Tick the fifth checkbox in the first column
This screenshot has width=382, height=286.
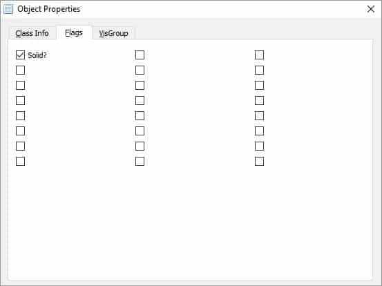20,116
